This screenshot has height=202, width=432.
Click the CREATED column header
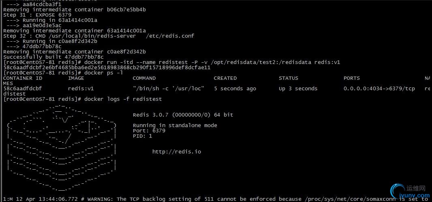click(225, 78)
